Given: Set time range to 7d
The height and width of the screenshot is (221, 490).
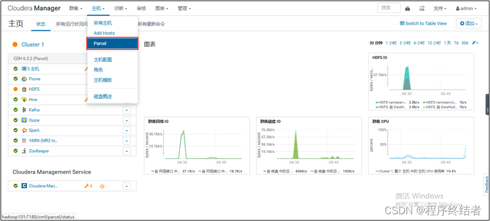Looking at the screenshot, I should (456, 43).
